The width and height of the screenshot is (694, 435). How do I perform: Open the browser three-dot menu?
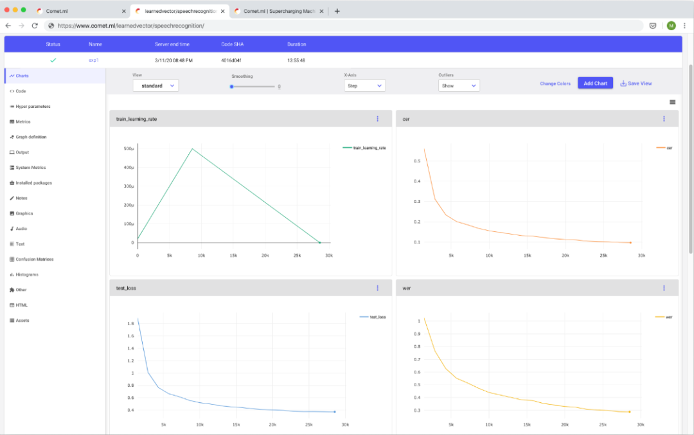[685, 26]
